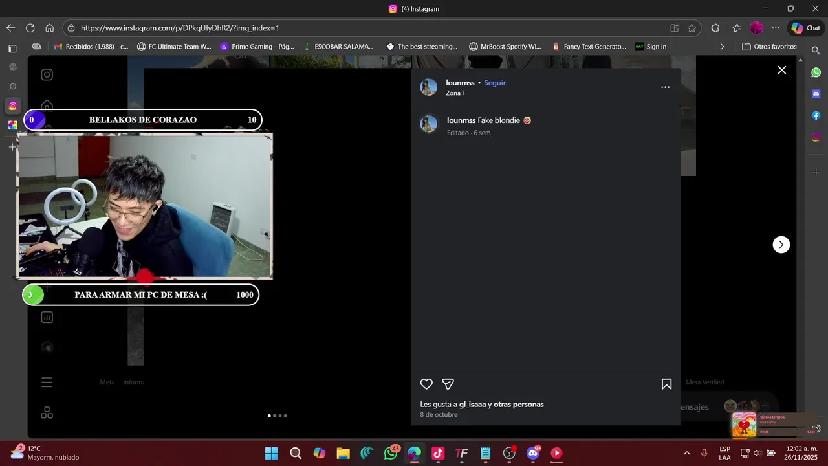Viewport: 828px width, 466px height.
Task: Open the FC Ultimate Team W... bookmark
Action: pos(174,47)
